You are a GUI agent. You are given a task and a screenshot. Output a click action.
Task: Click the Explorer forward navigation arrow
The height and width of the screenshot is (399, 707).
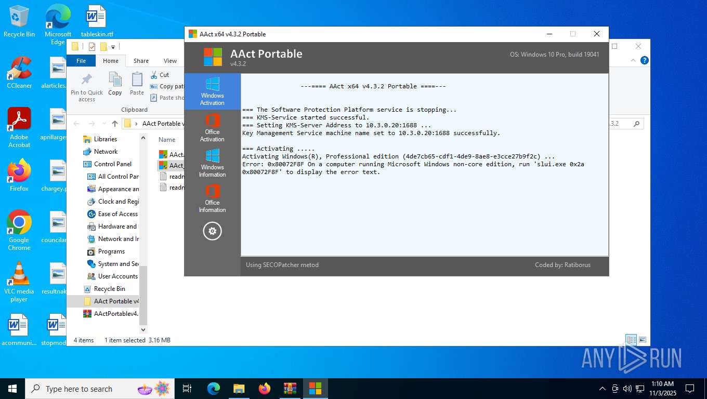pyautogui.click(x=92, y=124)
